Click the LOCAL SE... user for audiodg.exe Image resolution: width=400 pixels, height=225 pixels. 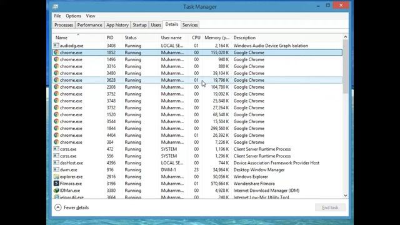click(x=172, y=46)
